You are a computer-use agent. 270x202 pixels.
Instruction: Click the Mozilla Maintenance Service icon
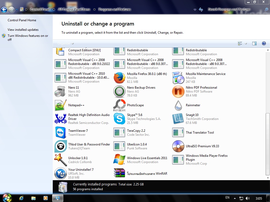[x=178, y=78]
